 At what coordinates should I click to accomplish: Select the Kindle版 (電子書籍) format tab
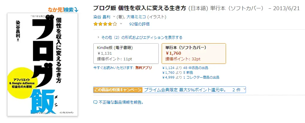(x=126, y=53)
